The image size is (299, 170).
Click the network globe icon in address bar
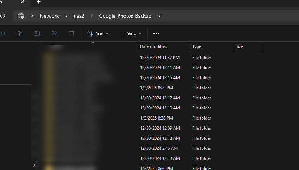pyautogui.click(x=21, y=16)
